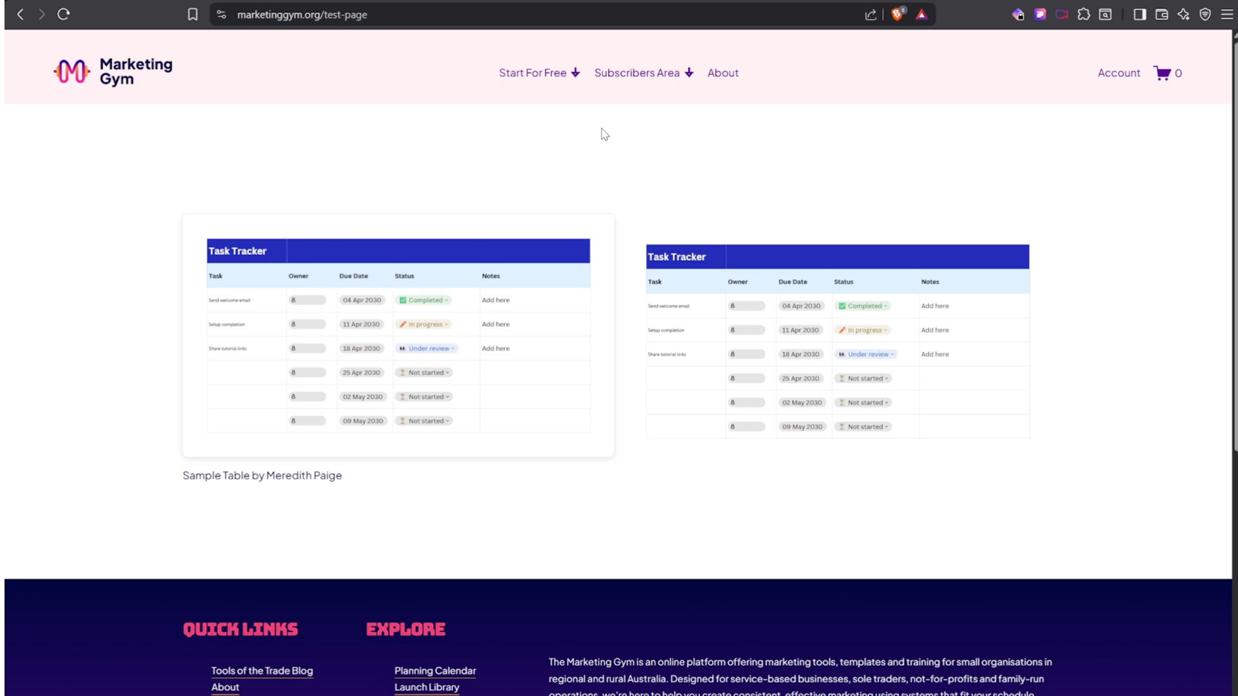Open the Leo AI sparkle icon
The image size is (1238, 696).
(x=1183, y=14)
